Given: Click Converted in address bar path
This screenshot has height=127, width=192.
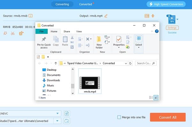Looking at the screenshot, I should (x=109, y=63).
